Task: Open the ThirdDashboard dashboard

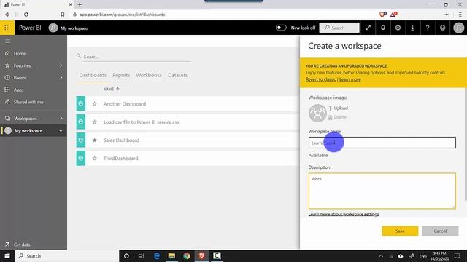Action: [120, 159]
